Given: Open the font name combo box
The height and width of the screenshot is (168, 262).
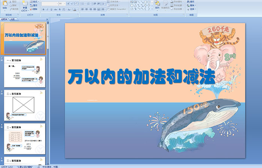Looking at the screenshot, I should (50, 3).
